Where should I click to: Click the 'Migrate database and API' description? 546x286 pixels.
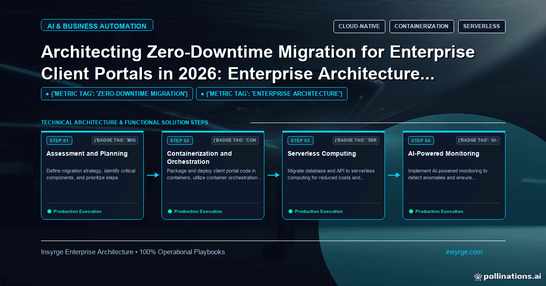click(x=331, y=174)
